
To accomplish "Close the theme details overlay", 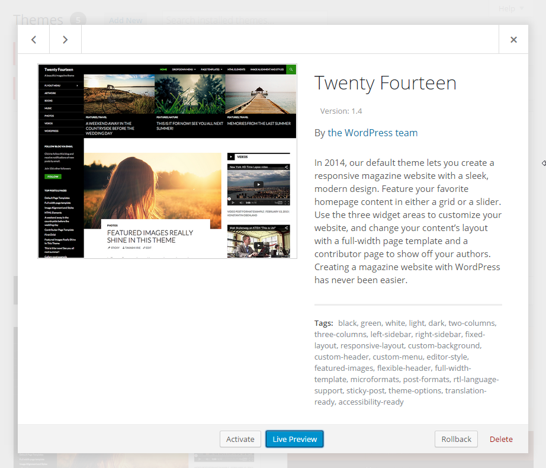I will [513, 40].
